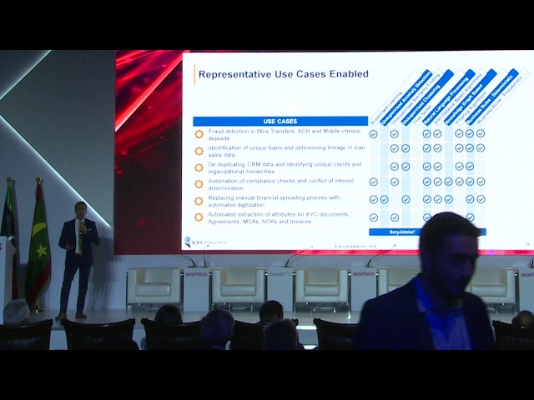
Task: Click the gear icon beside compliance checks row
Action: pyautogui.click(x=199, y=184)
